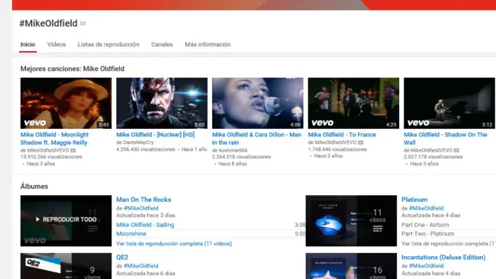Click verified badge beside Moonlight Shadow's MikeOldfieldVEVO
This screenshot has width=496, height=279.
73,151
